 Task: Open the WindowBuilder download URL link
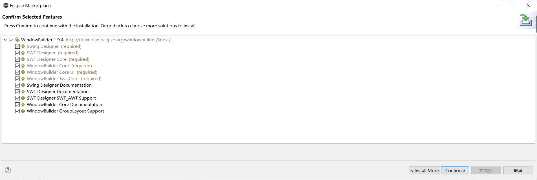click(118, 40)
